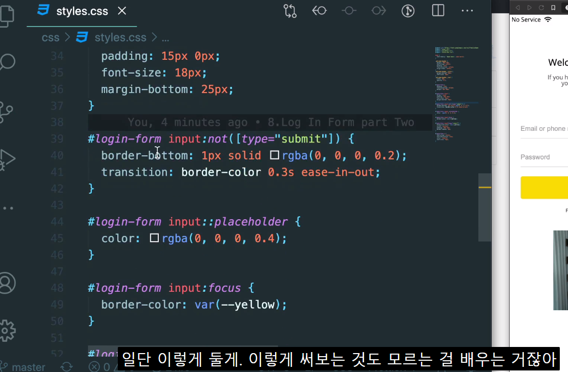Click 'font-size' property on line 35
The width and height of the screenshot is (568, 372).
[131, 73]
